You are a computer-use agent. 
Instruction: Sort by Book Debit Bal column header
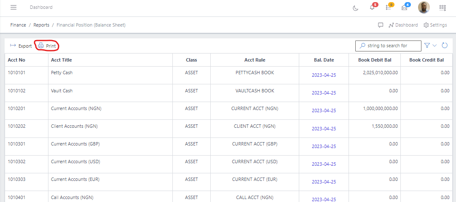[375, 60]
